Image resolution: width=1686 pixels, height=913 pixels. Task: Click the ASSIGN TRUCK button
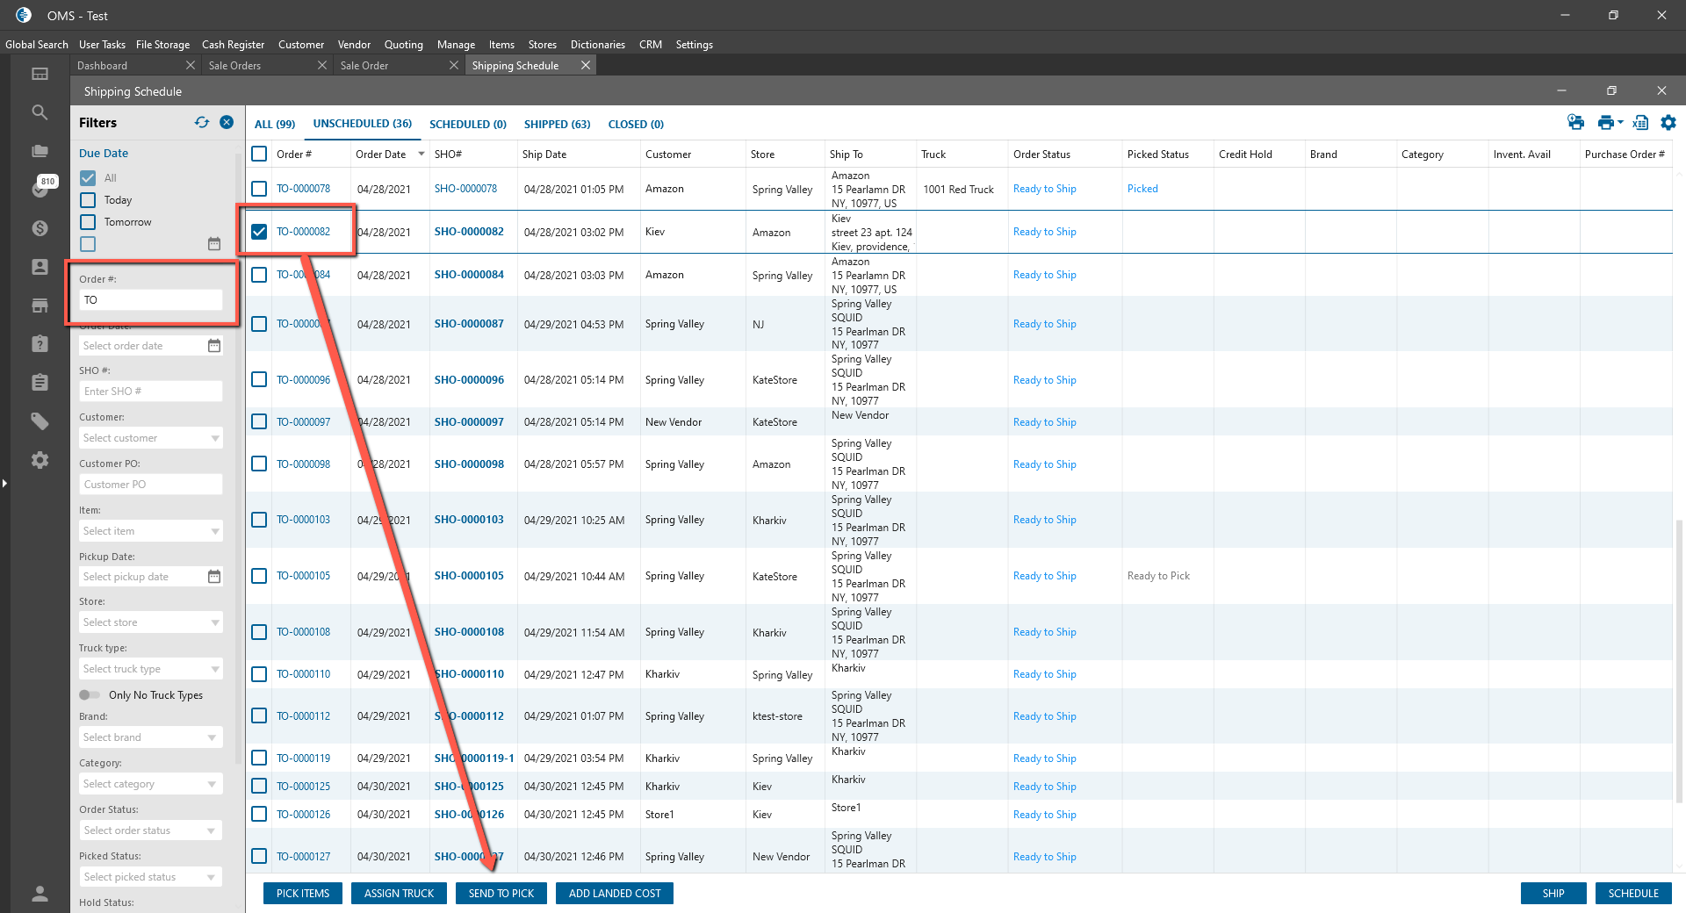pyautogui.click(x=399, y=894)
